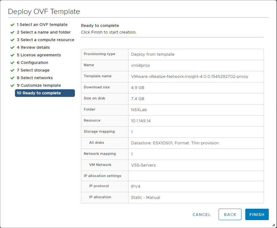The width and height of the screenshot is (277, 228).
Task: Click the checkmark next to Configuration step
Action: tap(12, 62)
